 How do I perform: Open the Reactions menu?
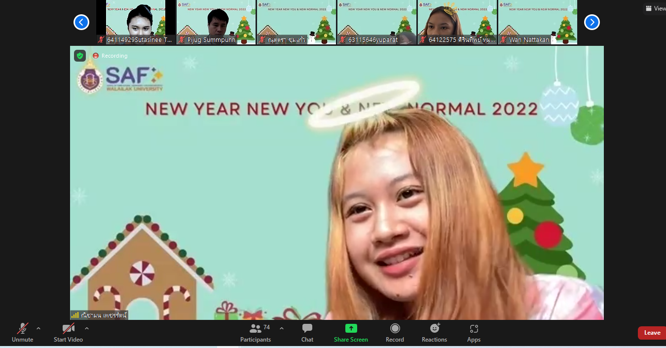[x=434, y=333]
